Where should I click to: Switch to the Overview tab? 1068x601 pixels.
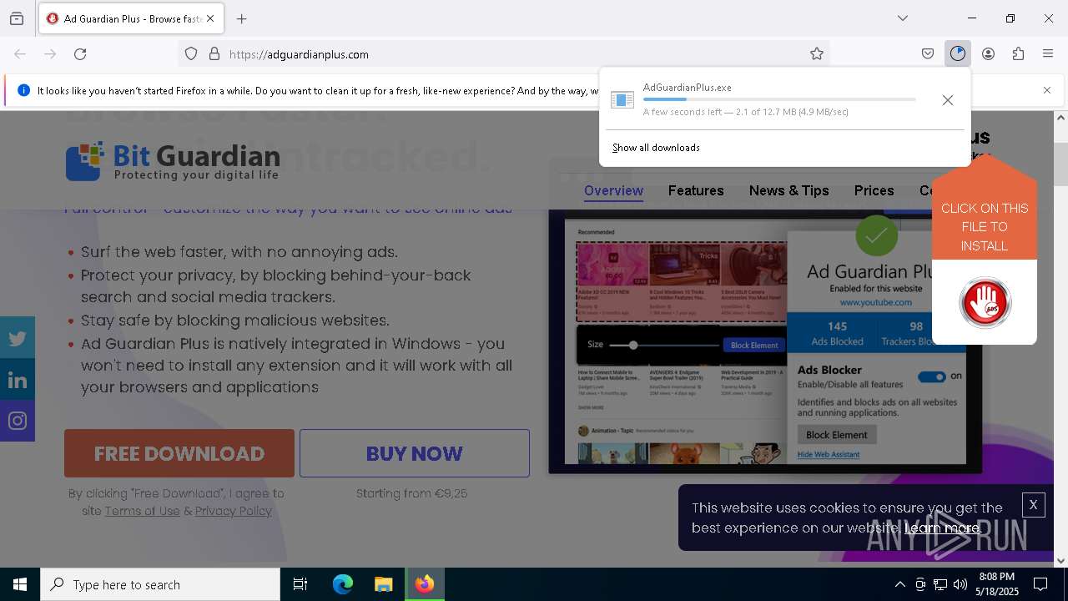(x=613, y=190)
